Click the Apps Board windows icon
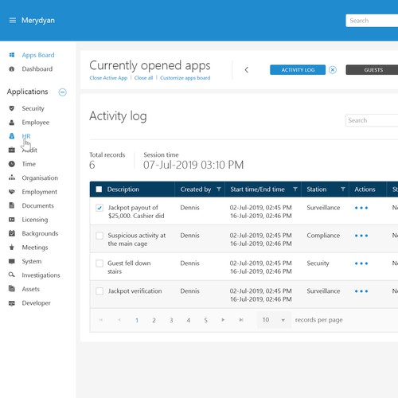 click(x=12, y=55)
